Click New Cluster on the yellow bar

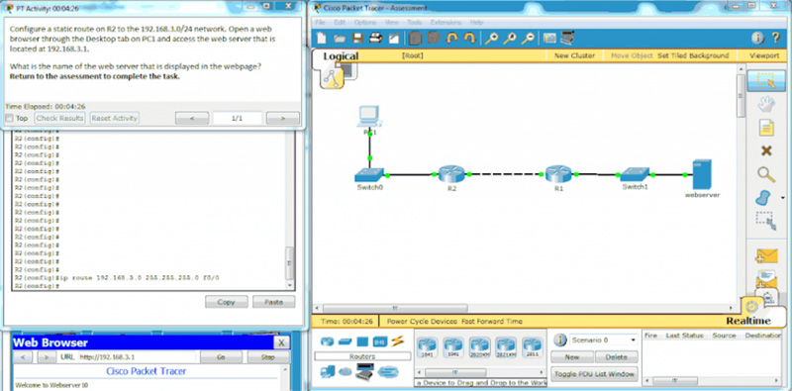[574, 55]
